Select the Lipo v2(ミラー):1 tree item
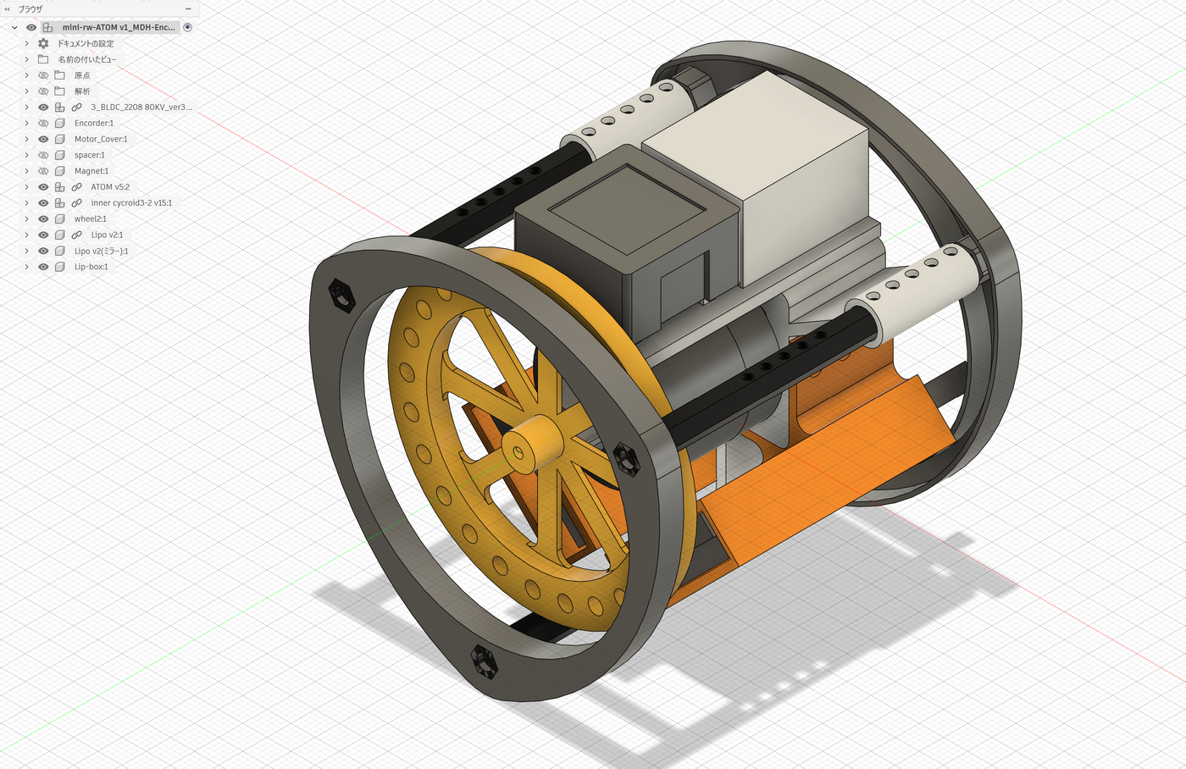1186x769 pixels. (x=102, y=251)
